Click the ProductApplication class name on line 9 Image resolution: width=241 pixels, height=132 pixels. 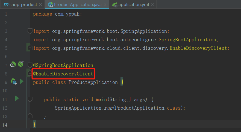(93, 82)
